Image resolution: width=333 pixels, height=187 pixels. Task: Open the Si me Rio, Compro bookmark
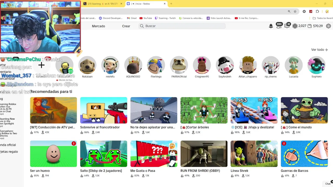pyautogui.click(x=246, y=18)
